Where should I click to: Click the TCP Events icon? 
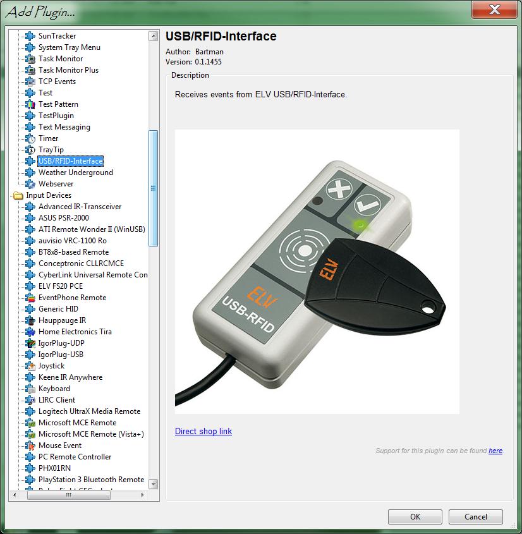pyautogui.click(x=30, y=82)
